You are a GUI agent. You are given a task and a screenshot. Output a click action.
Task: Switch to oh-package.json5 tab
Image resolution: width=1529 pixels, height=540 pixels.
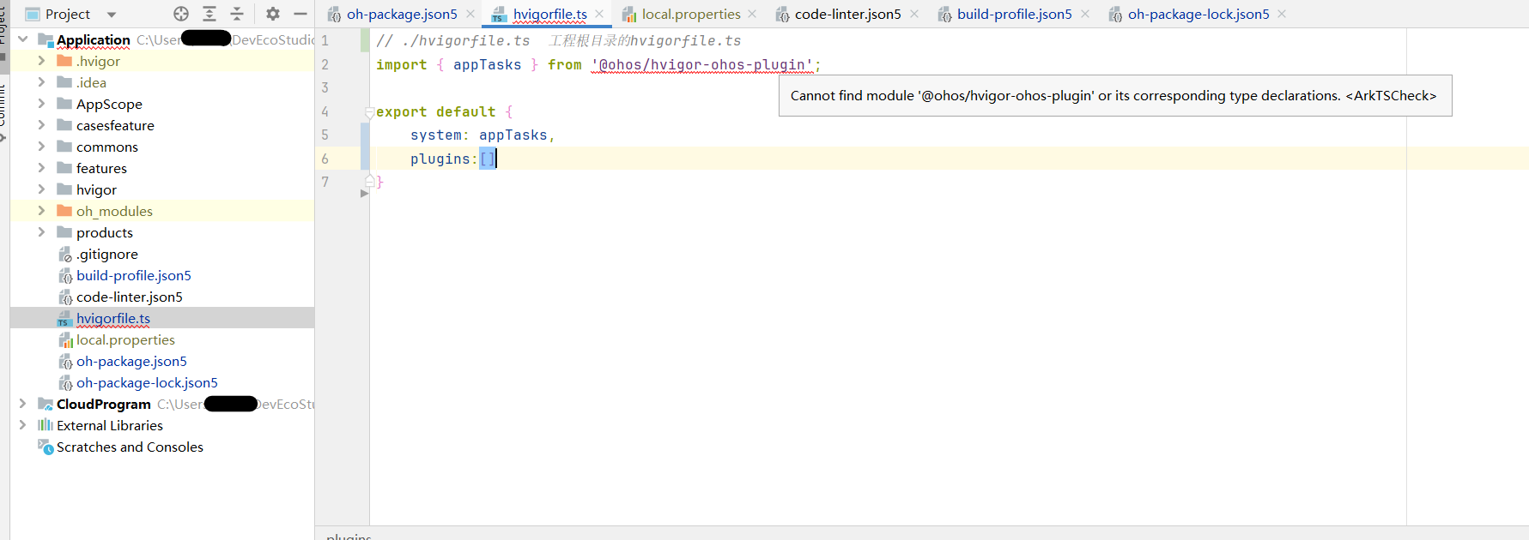(402, 14)
